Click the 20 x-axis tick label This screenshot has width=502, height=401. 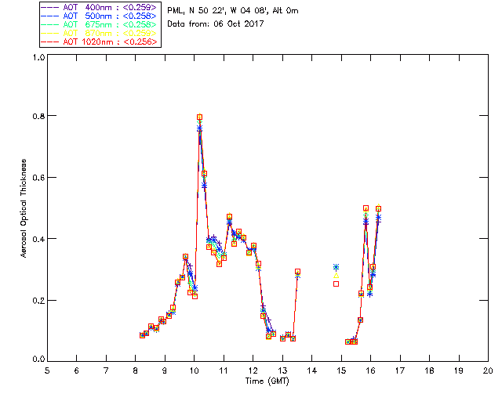[488, 370]
